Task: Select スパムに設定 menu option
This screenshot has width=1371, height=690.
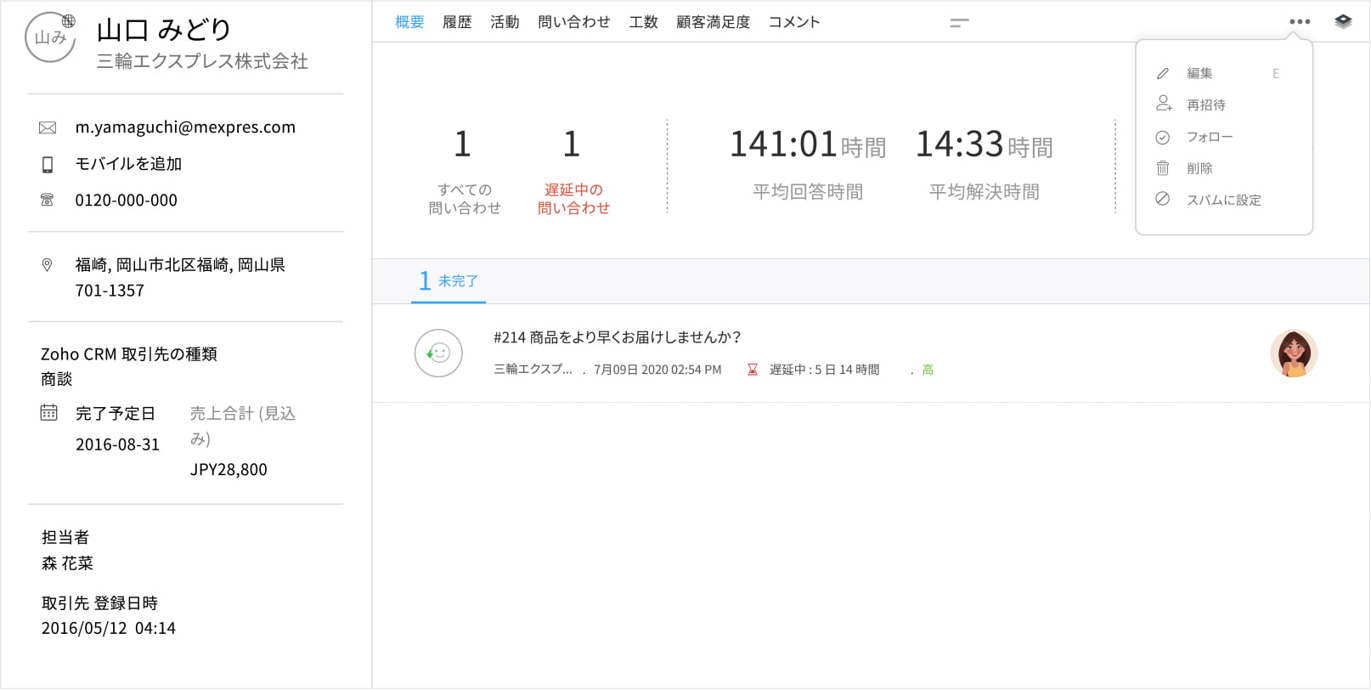Action: click(x=1224, y=200)
